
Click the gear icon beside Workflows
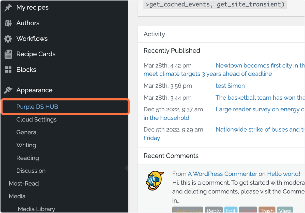pyautogui.click(x=8, y=39)
